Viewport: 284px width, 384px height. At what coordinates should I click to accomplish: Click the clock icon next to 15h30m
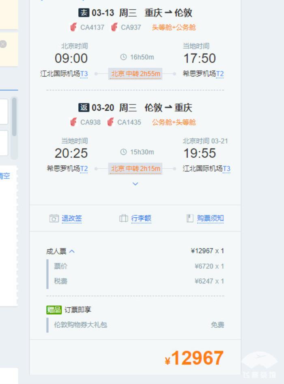[x=124, y=152]
